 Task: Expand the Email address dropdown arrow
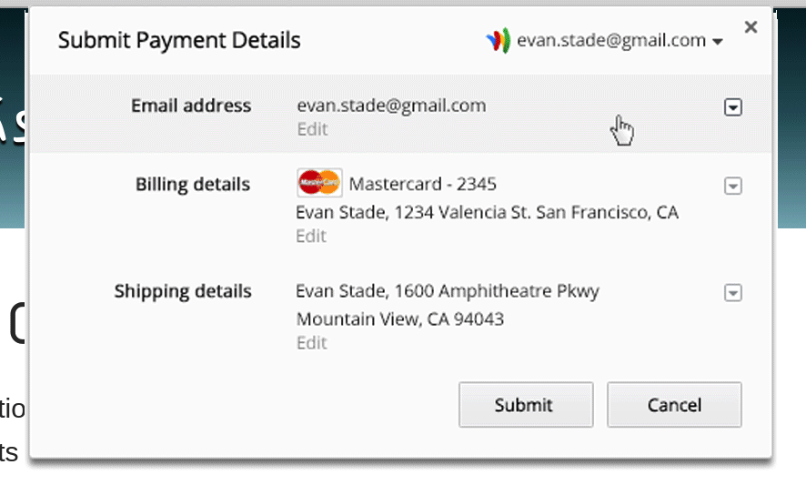[x=733, y=107]
